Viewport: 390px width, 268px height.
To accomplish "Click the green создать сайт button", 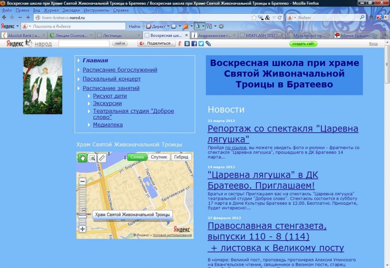I will [x=303, y=43].
